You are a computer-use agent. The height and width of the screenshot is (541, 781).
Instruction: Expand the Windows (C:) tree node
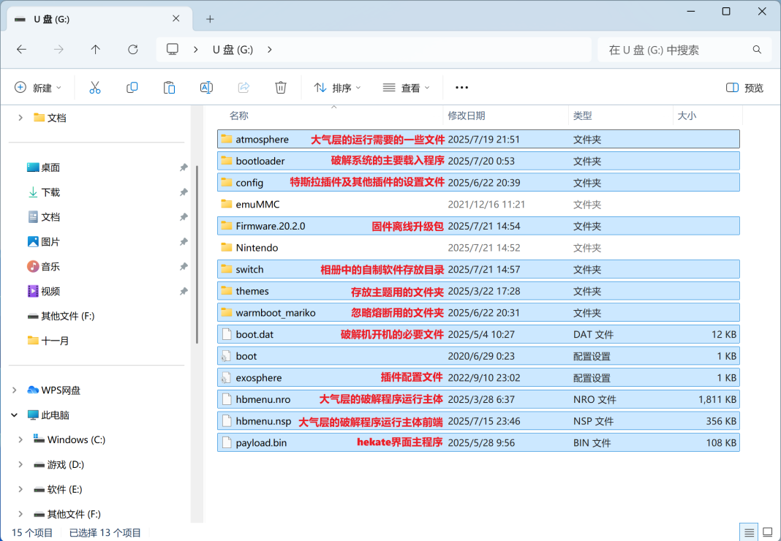tap(20, 440)
